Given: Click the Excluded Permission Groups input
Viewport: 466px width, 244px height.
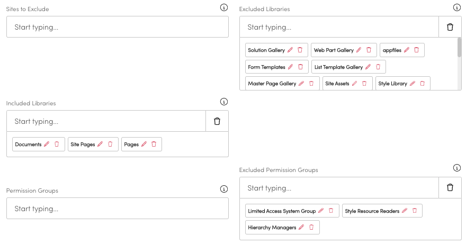Looking at the screenshot, I should (x=339, y=187).
